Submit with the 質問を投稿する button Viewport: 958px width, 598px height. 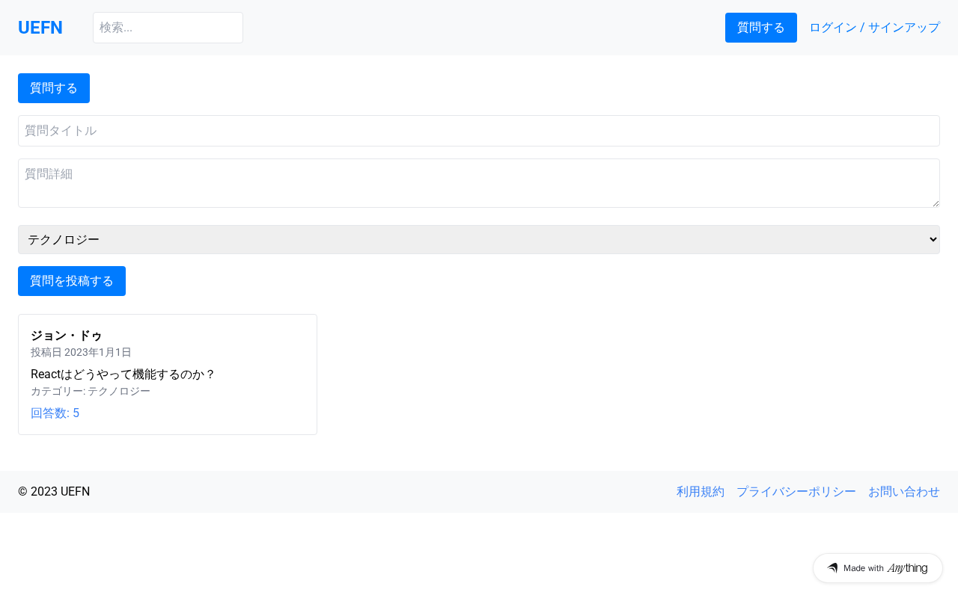pyautogui.click(x=72, y=281)
